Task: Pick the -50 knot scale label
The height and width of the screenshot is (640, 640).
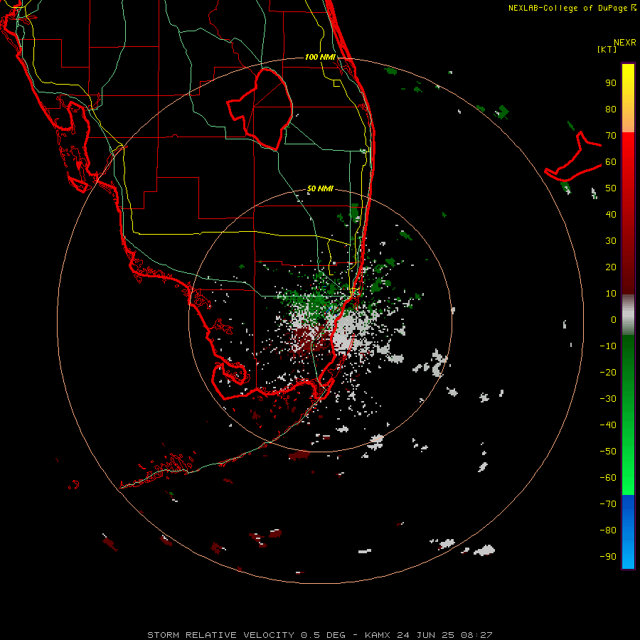Action: 608,452
